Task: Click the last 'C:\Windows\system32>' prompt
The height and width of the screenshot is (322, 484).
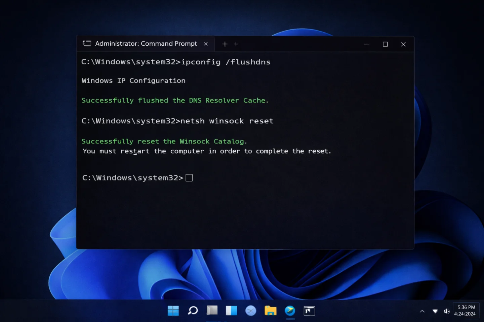Action: tap(133, 178)
